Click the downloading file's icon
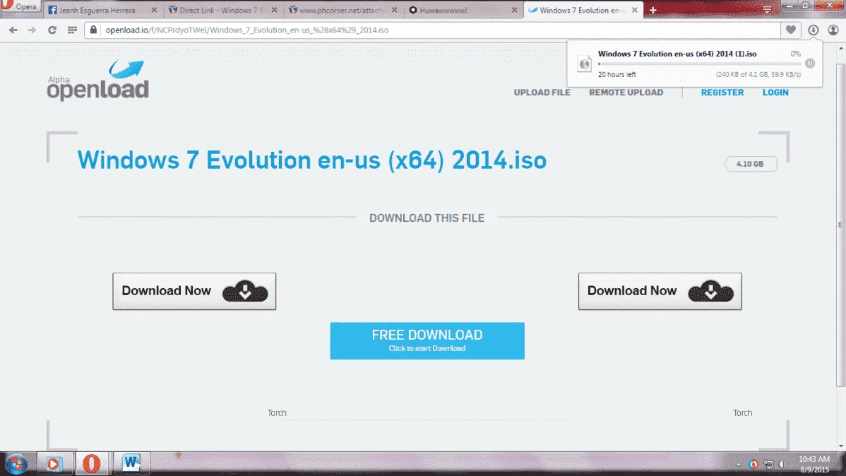The height and width of the screenshot is (476, 846). pos(584,64)
